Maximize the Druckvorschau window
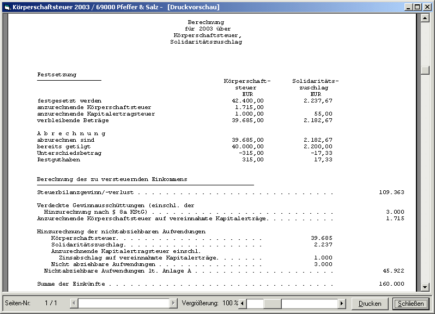435x314 pixels. click(417, 7)
